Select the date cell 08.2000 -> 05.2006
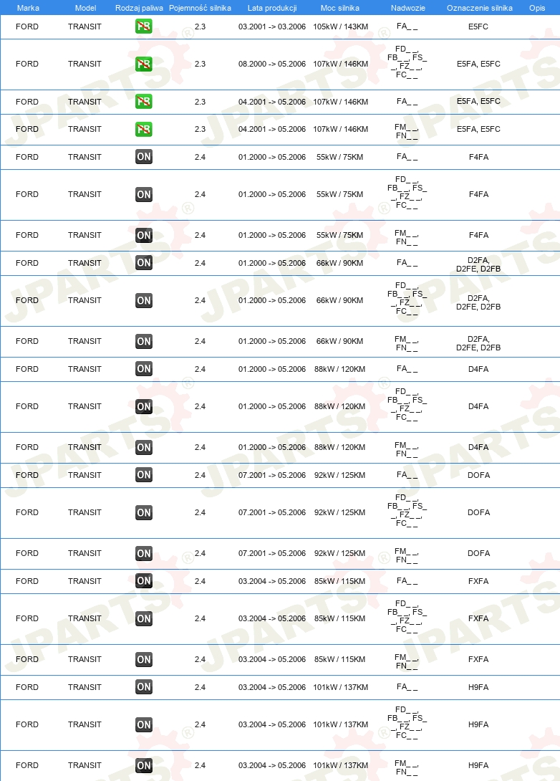 [x=272, y=64]
